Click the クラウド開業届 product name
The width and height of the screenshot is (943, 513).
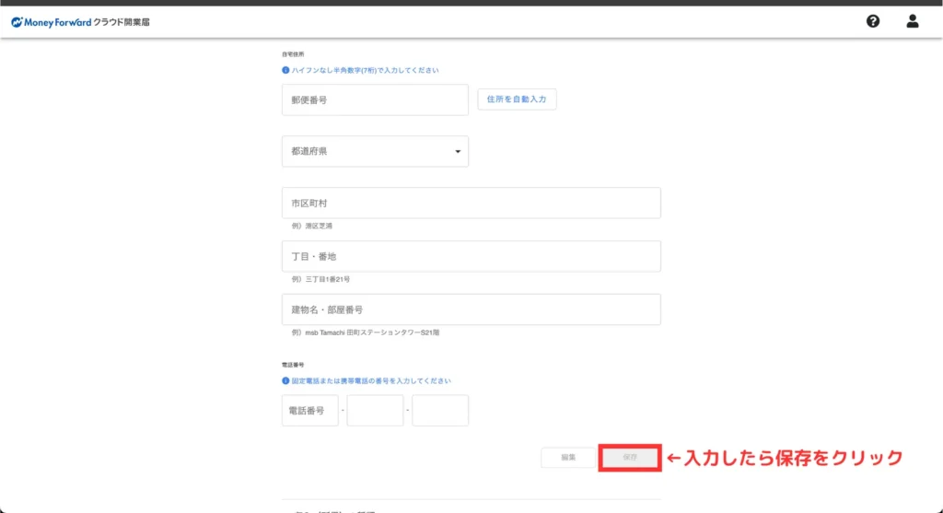[122, 21]
